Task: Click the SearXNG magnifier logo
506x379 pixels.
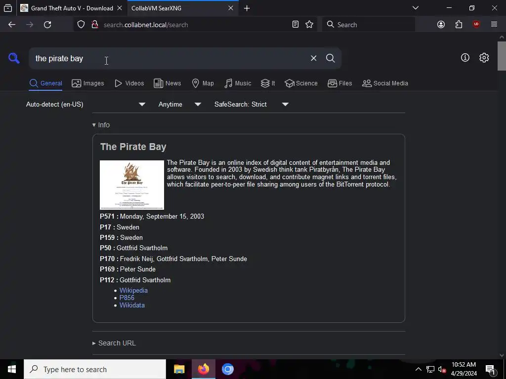Action: [x=14, y=58]
